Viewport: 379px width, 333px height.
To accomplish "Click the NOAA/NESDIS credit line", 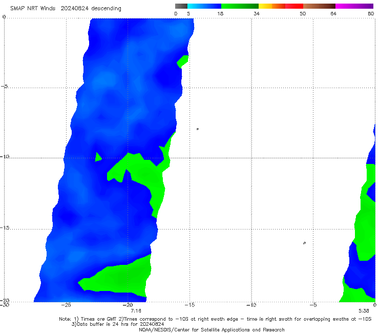I will [212, 330].
